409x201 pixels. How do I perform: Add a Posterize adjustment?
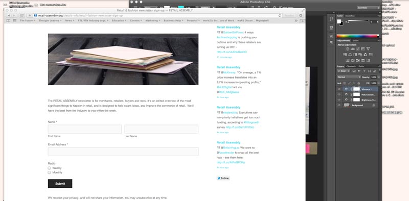click(x=352, y=60)
